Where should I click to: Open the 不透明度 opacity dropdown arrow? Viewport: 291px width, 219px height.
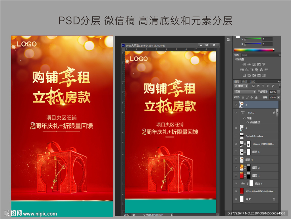pos(278,92)
